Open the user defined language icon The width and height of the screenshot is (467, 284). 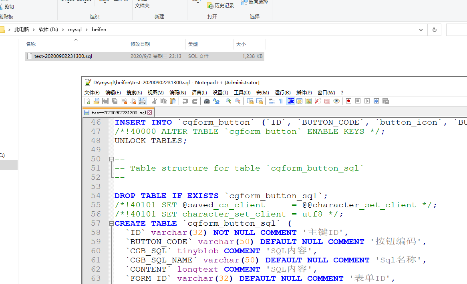click(x=300, y=101)
